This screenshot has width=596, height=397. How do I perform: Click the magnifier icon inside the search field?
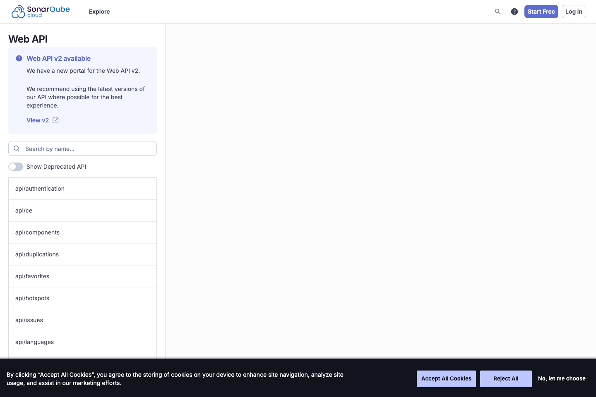tap(17, 148)
